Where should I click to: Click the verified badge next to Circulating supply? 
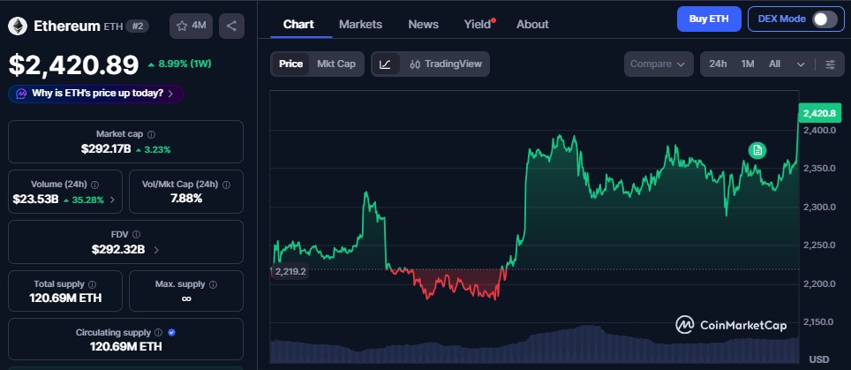tap(171, 332)
